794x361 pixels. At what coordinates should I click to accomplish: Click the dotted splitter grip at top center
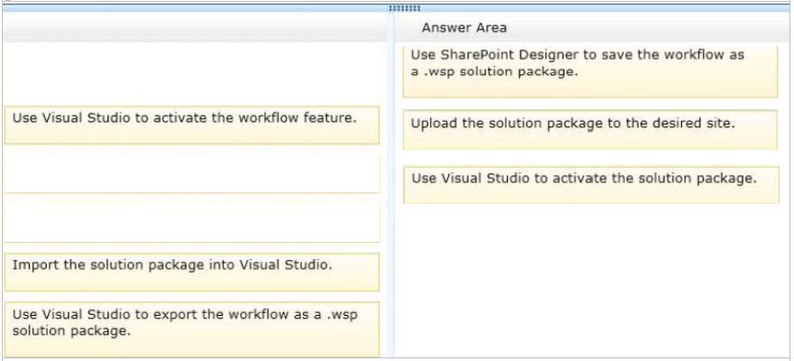pyautogui.click(x=399, y=8)
